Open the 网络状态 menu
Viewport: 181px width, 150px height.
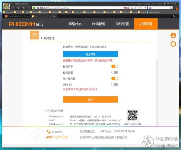[x=75, y=24]
